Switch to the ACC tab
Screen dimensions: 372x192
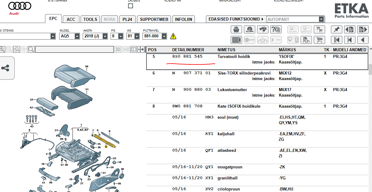pos(71,19)
